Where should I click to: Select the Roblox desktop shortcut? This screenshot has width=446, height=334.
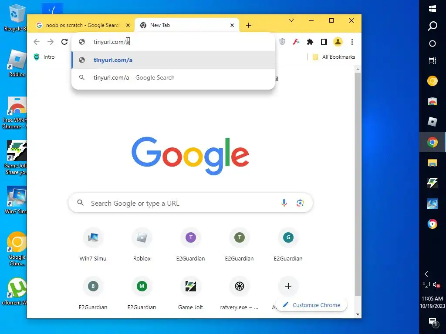point(17,63)
